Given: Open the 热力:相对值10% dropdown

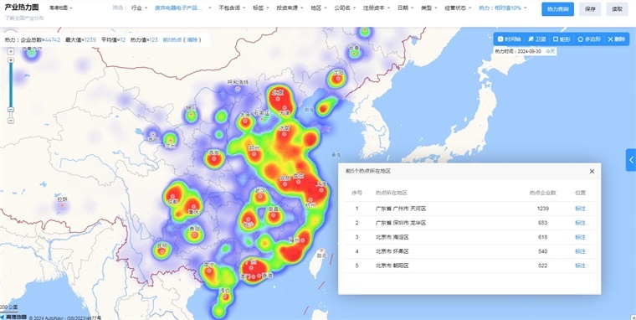Looking at the screenshot, I should 503,8.
